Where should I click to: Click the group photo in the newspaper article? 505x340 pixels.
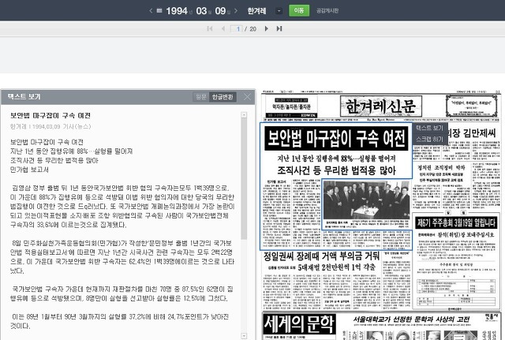pos(366,200)
